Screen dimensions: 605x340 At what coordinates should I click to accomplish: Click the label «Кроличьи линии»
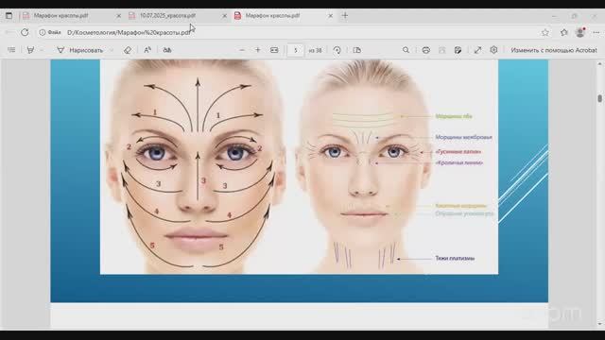point(459,162)
